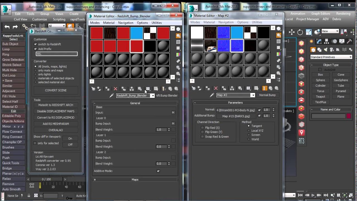
Task: Select 'materials of selected objects' option
Action: coord(35,78)
